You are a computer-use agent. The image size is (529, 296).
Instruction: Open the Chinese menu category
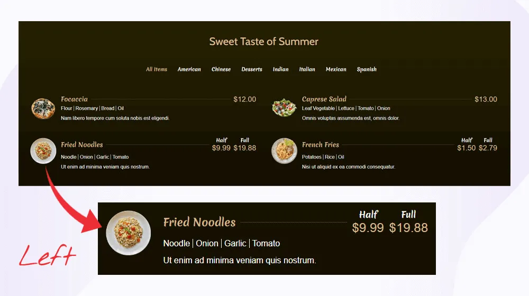coord(221,69)
